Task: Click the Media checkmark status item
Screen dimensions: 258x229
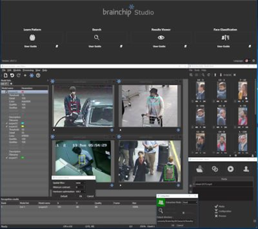Action: (x=220, y=206)
